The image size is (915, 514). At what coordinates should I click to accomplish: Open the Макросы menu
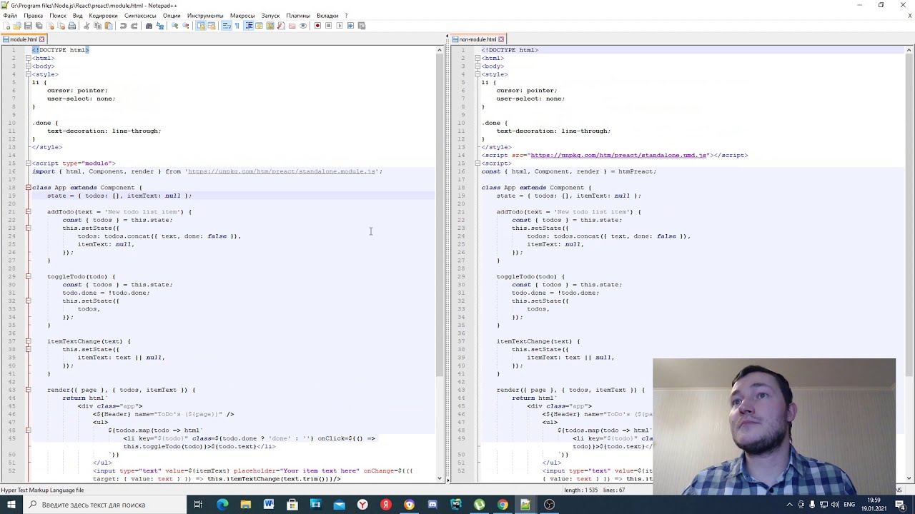pyautogui.click(x=242, y=16)
